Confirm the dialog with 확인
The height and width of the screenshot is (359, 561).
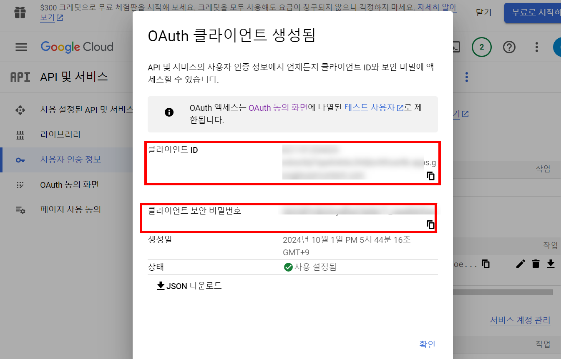[x=427, y=344]
